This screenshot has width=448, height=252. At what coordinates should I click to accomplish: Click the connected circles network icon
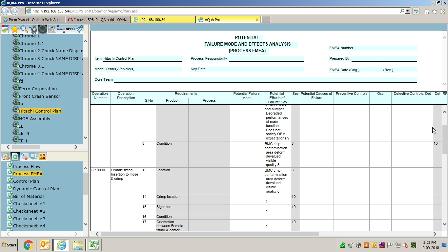(79, 29)
